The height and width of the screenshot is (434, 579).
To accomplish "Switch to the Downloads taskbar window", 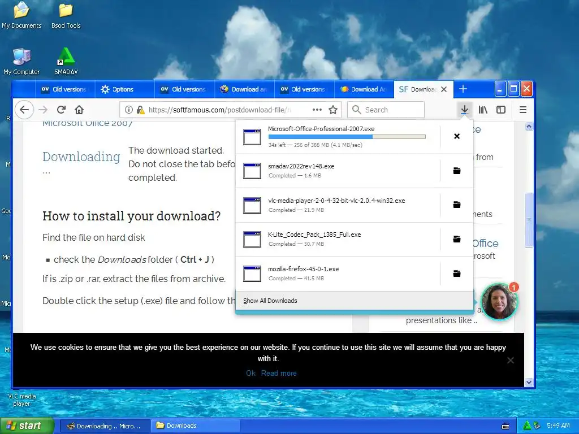I will pyautogui.click(x=195, y=426).
